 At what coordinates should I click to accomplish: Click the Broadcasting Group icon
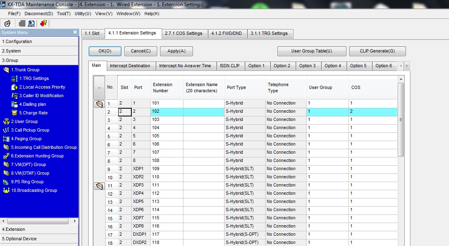click(x=6, y=190)
